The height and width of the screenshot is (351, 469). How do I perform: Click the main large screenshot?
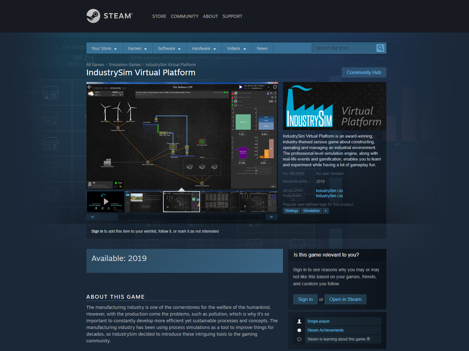tap(182, 136)
